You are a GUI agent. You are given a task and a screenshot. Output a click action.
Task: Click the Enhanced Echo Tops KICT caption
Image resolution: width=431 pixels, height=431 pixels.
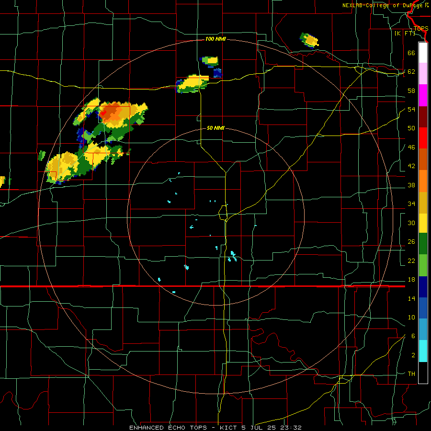215,428
